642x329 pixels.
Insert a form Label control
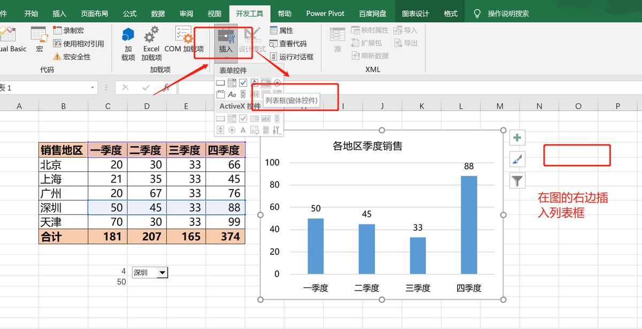point(232,95)
